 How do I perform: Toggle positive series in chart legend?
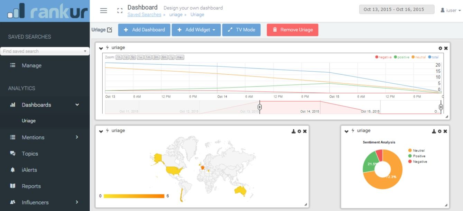pyautogui.click(x=401, y=57)
